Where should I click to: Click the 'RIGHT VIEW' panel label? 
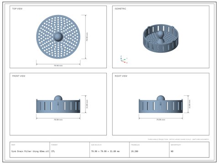pos(121,76)
